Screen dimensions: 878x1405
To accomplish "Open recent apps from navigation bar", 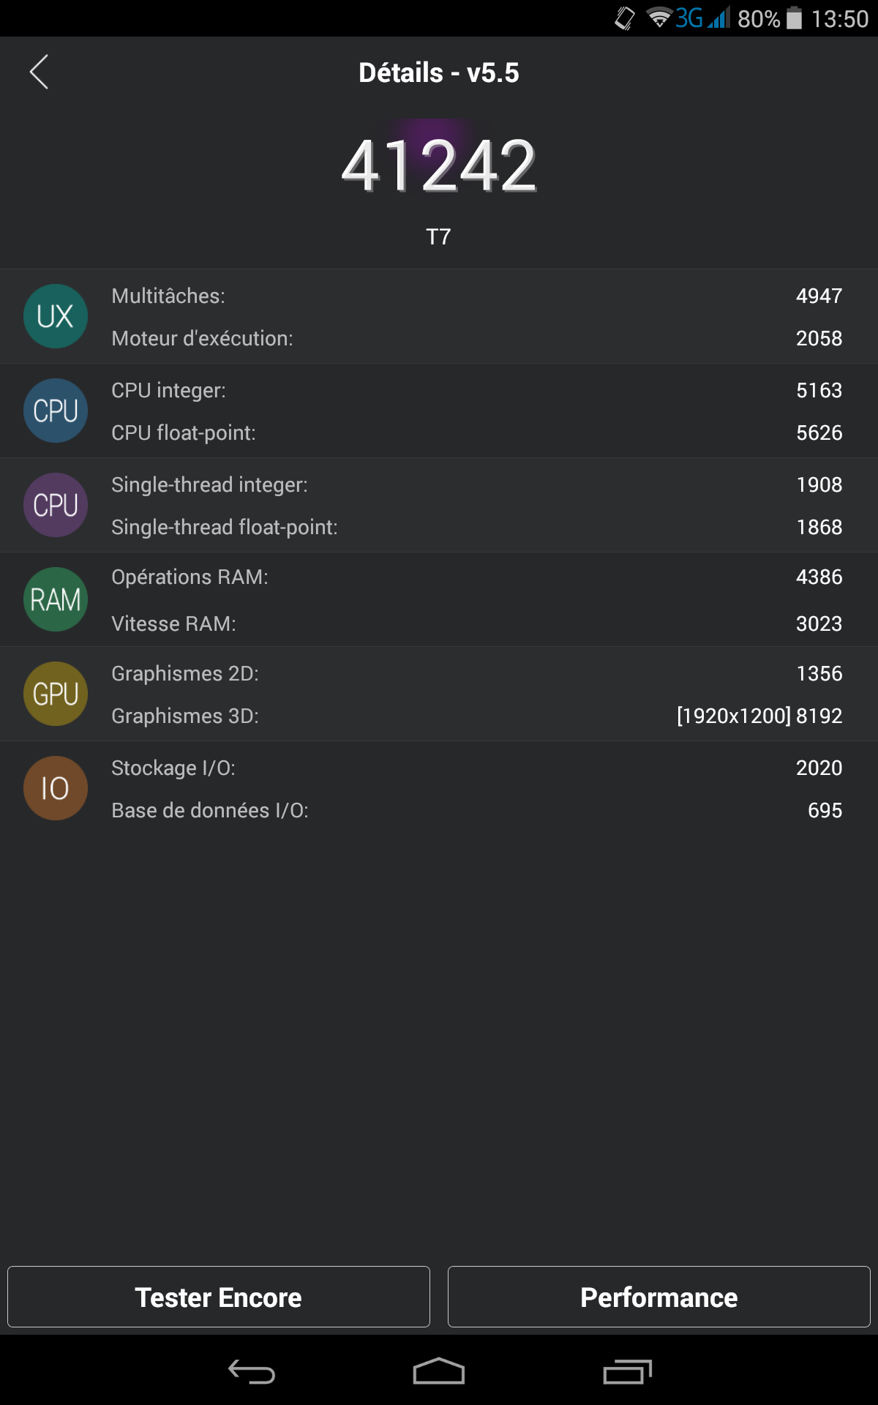I will [x=627, y=1371].
